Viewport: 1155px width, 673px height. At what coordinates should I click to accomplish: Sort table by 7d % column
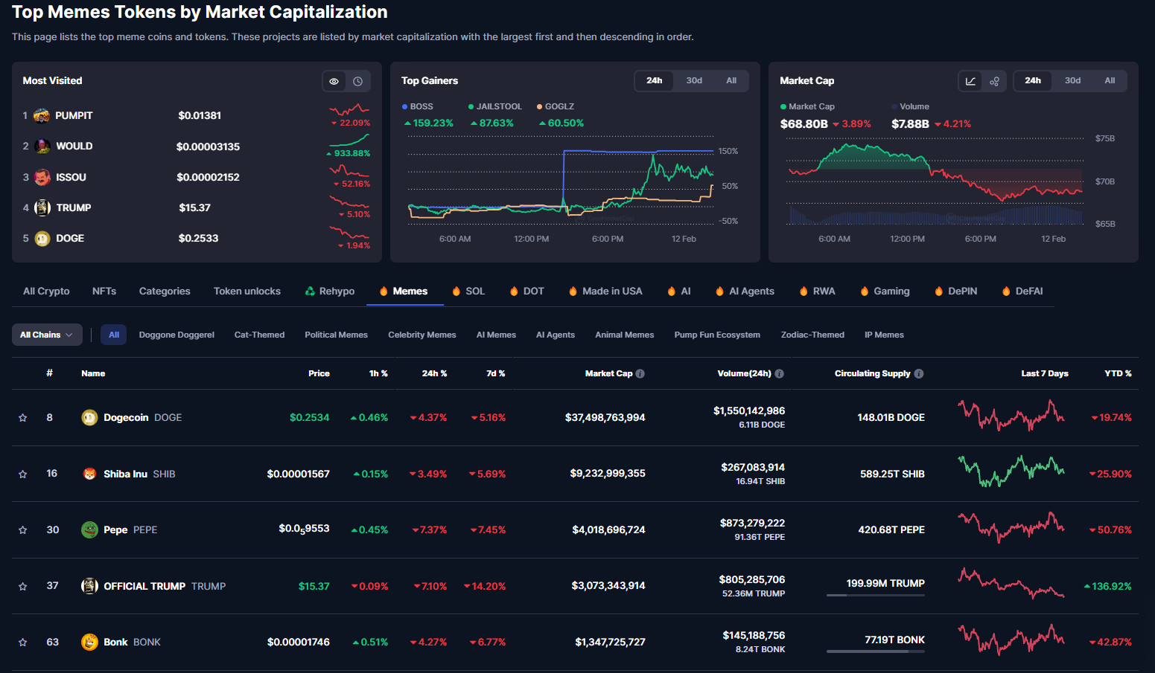496,374
